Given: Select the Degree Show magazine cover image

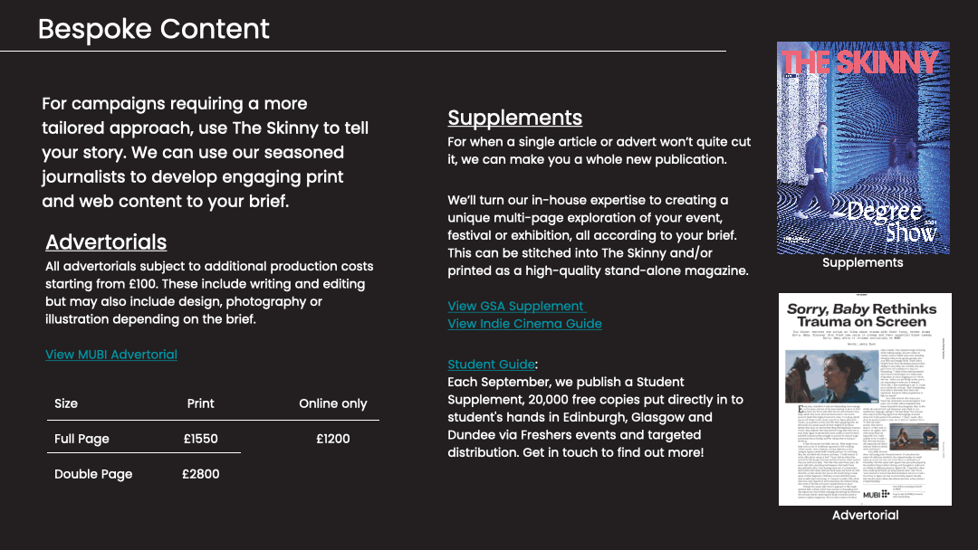Looking at the screenshot, I should point(863,149).
